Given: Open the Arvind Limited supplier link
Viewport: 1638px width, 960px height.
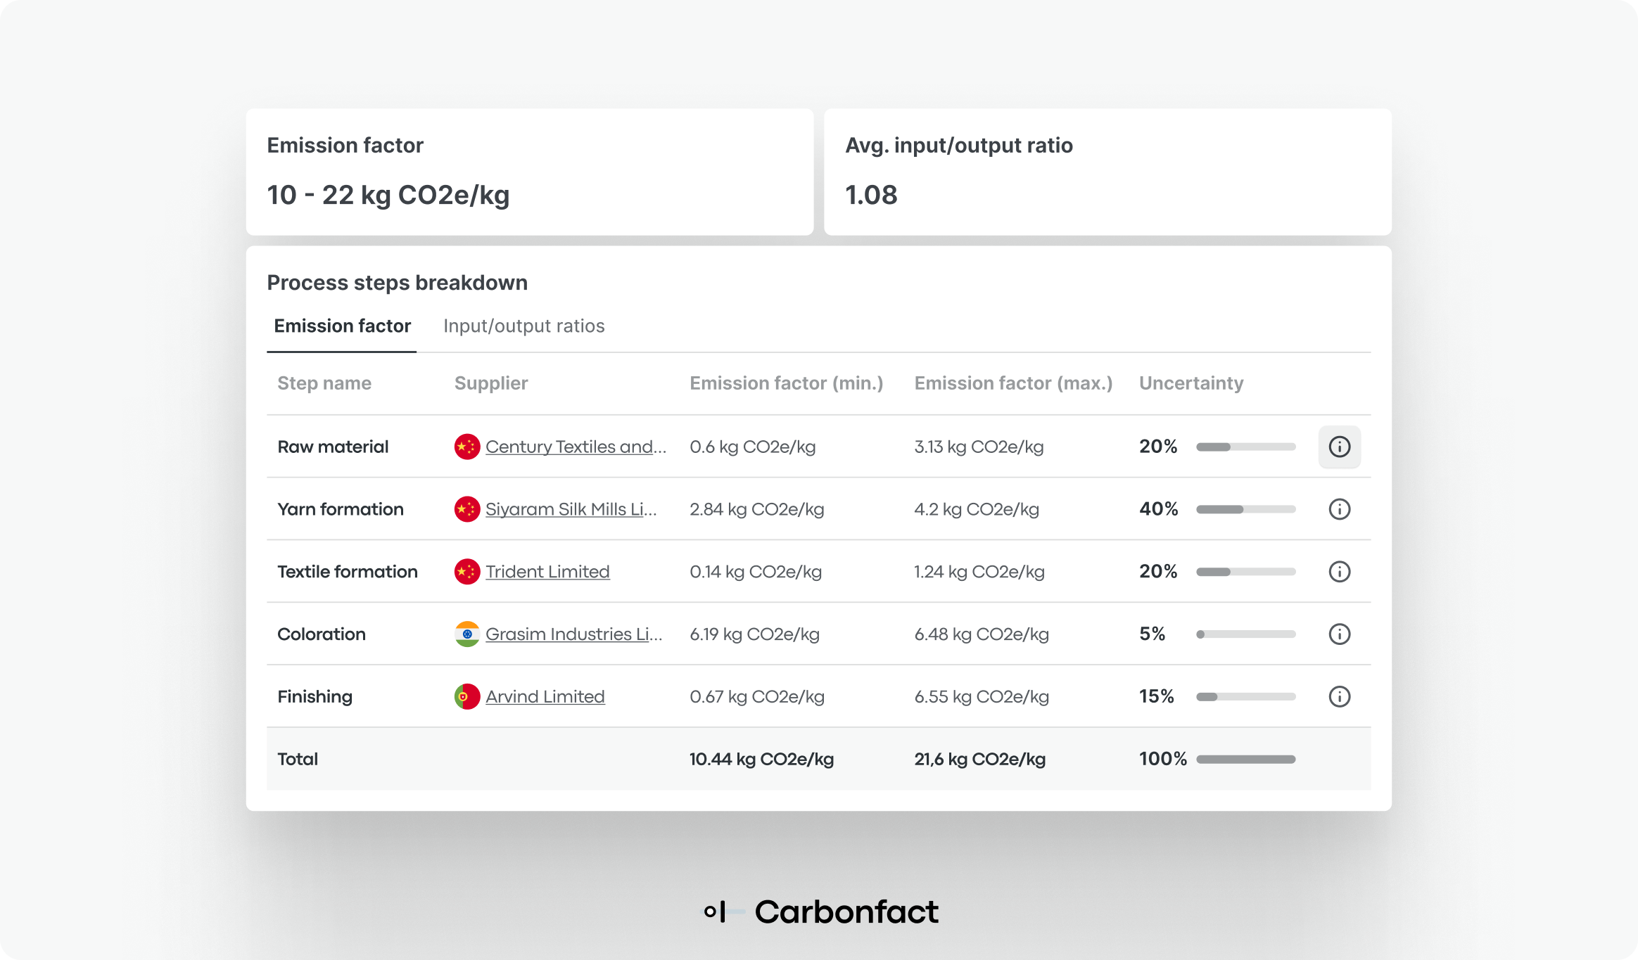Looking at the screenshot, I should (545, 697).
